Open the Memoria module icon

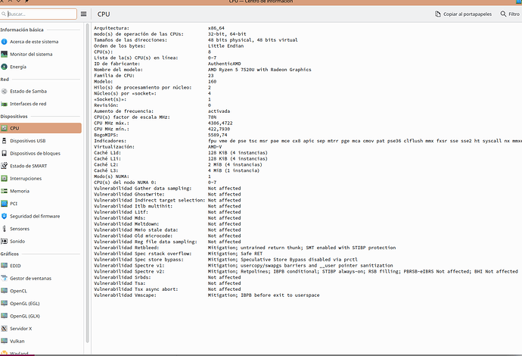5,191
